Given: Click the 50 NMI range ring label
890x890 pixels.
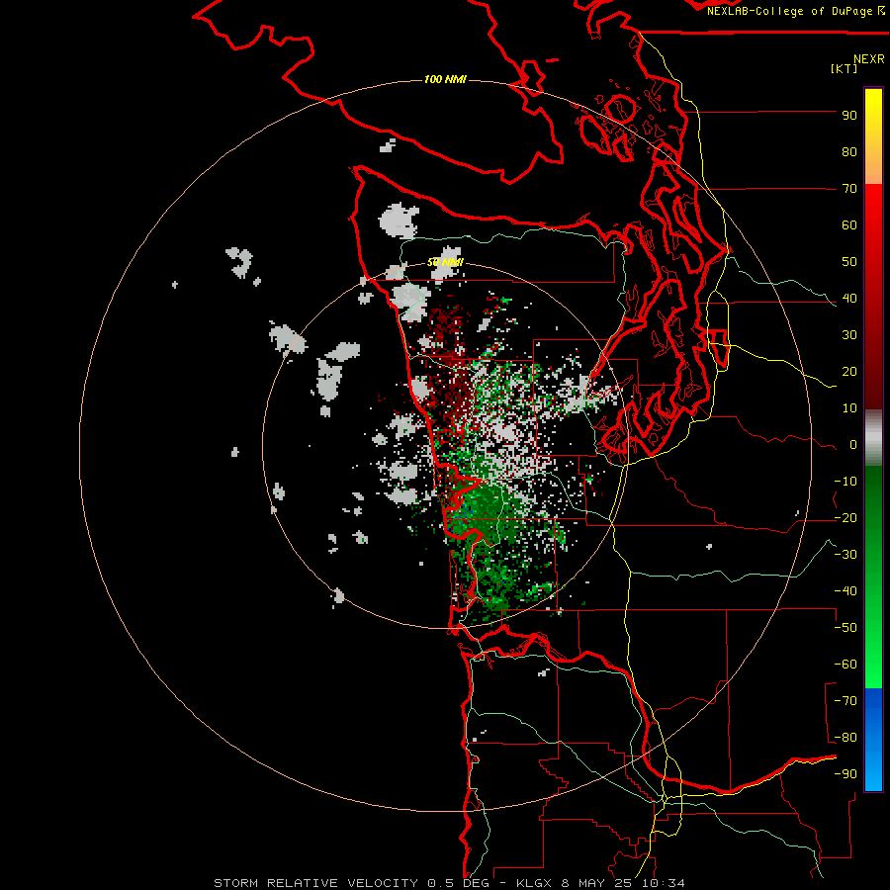Looking at the screenshot, I should click(445, 262).
